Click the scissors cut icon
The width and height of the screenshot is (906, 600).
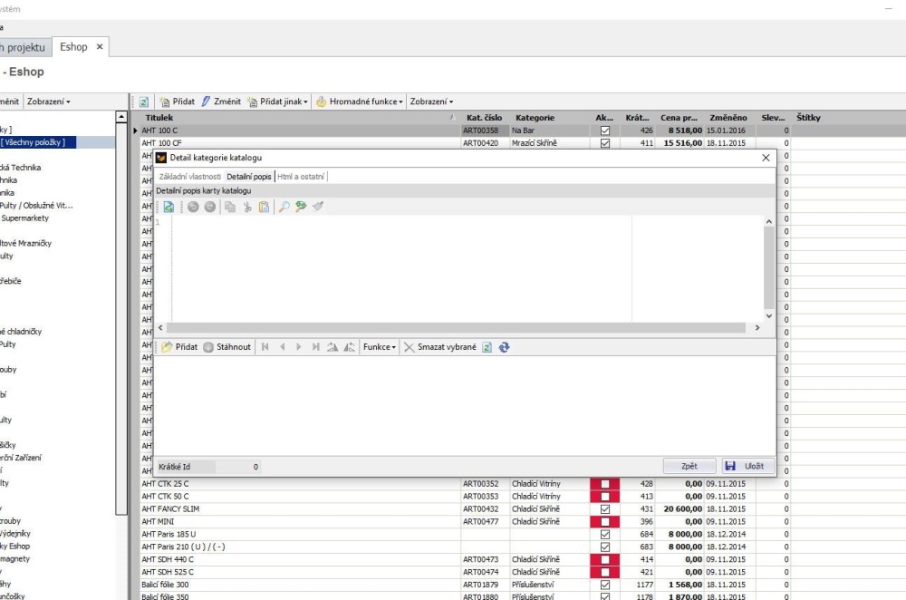click(x=247, y=207)
